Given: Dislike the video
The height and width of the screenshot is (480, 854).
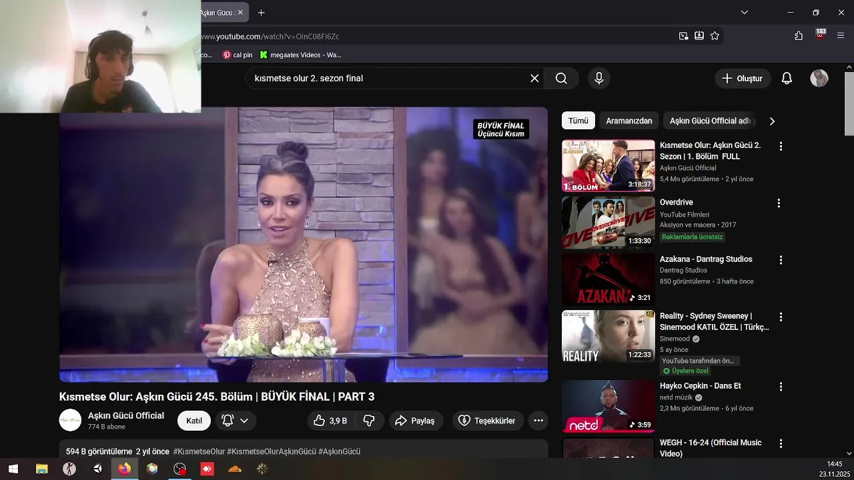Looking at the screenshot, I should [369, 421].
